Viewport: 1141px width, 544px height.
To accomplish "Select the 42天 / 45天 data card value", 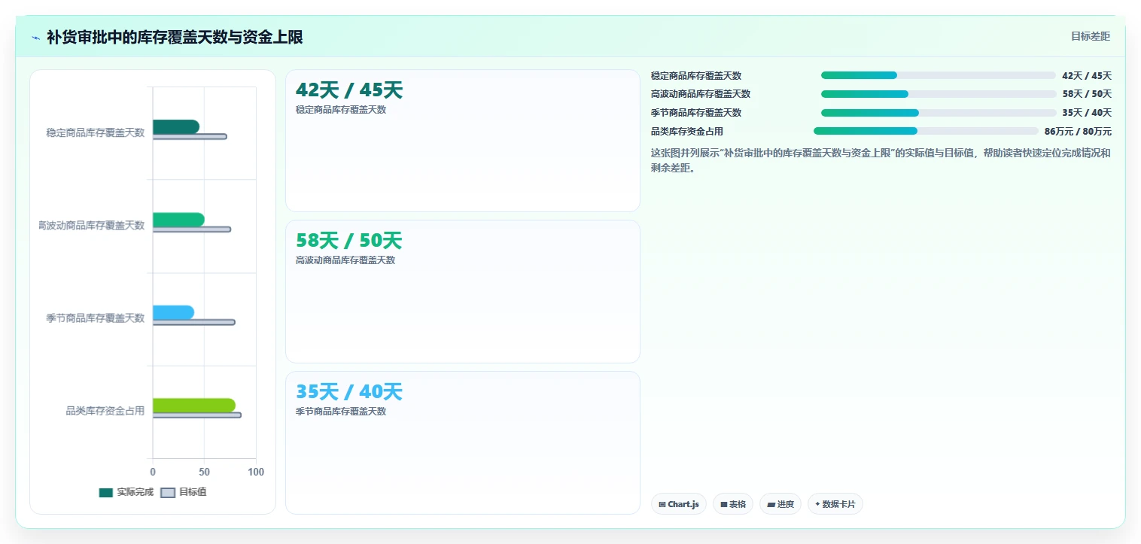I will click(349, 90).
